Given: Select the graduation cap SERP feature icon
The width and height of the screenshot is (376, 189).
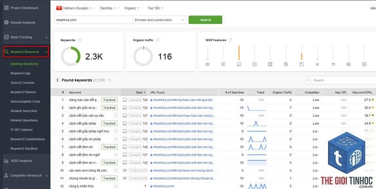Looking at the screenshot, I should point(333,64).
